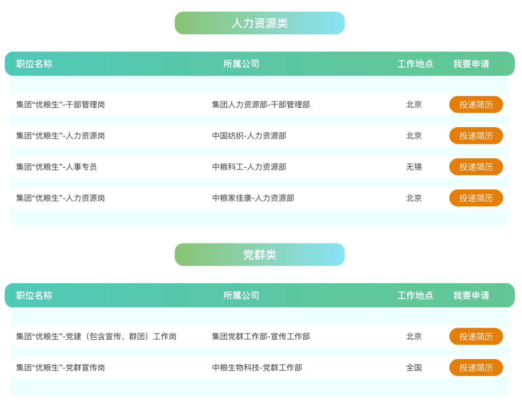Click 职位名称 header in 人力资源类 table
This screenshot has width=522, height=404.
[34, 64]
